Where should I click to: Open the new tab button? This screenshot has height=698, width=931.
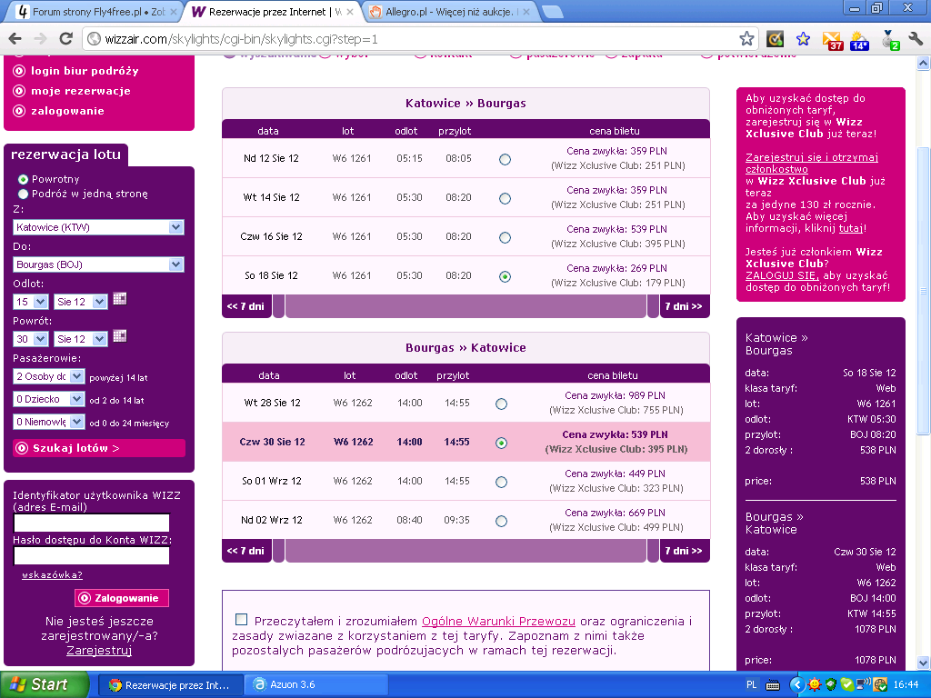[552, 11]
